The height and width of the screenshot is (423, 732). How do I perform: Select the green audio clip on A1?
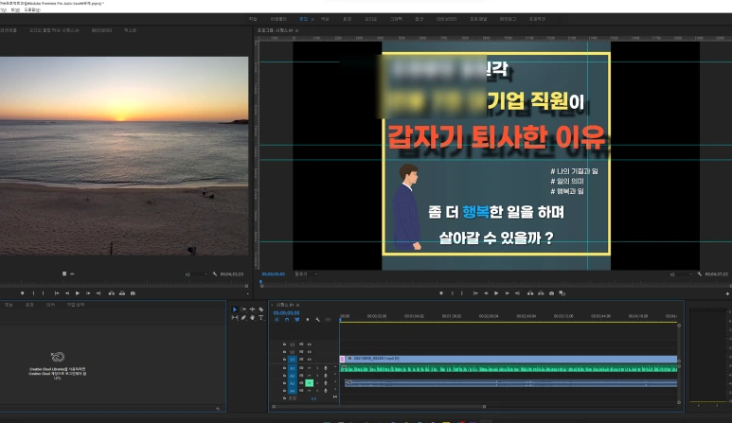point(509,368)
